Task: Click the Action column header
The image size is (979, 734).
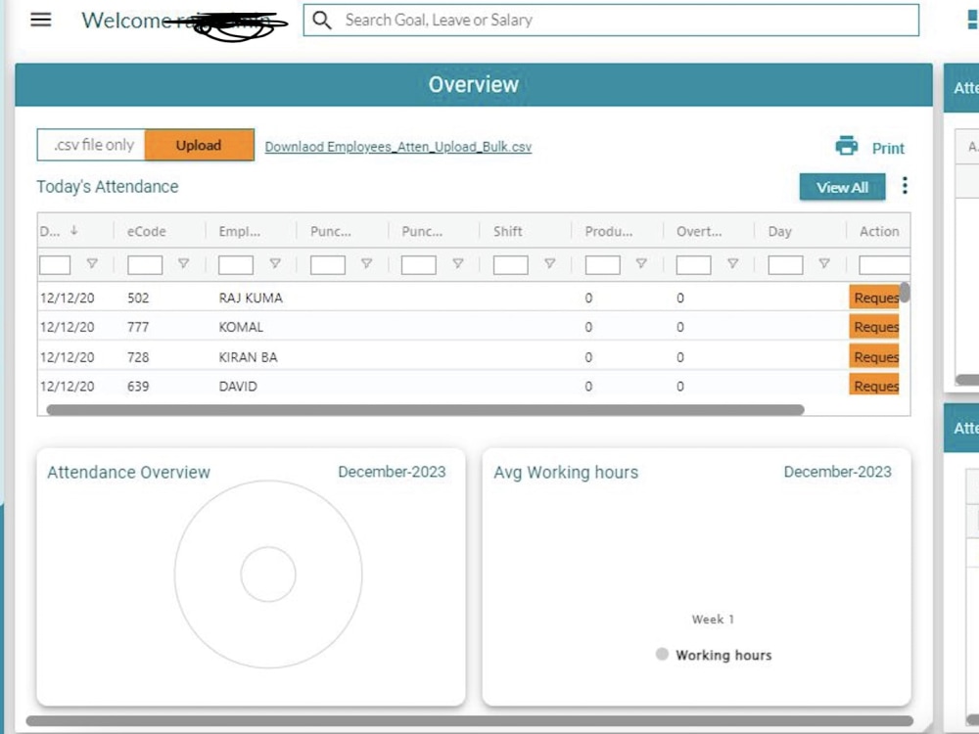Action: (879, 231)
